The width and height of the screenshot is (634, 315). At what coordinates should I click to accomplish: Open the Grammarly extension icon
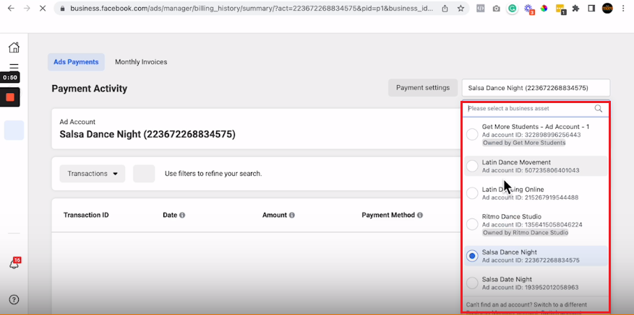point(513,8)
